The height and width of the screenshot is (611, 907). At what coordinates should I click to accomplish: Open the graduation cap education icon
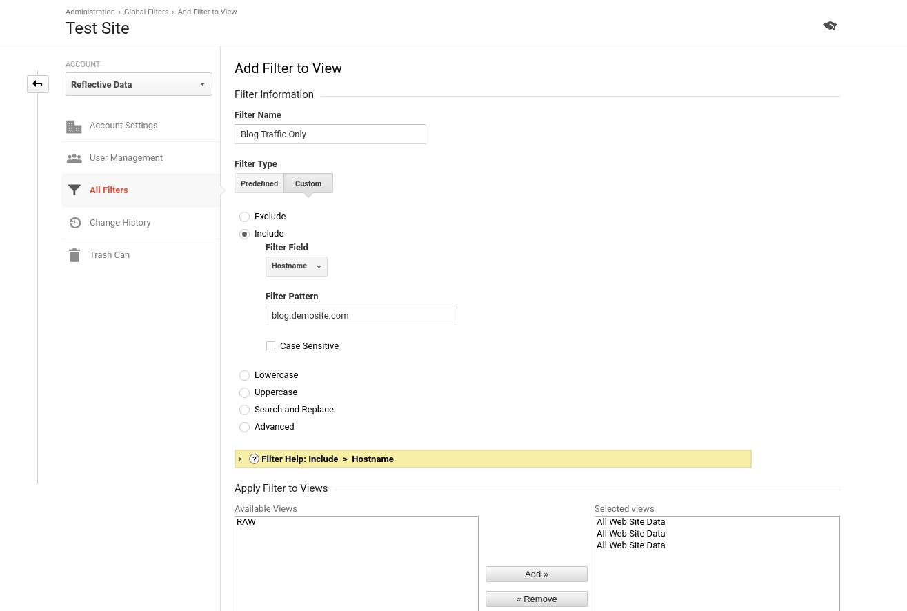tap(830, 26)
